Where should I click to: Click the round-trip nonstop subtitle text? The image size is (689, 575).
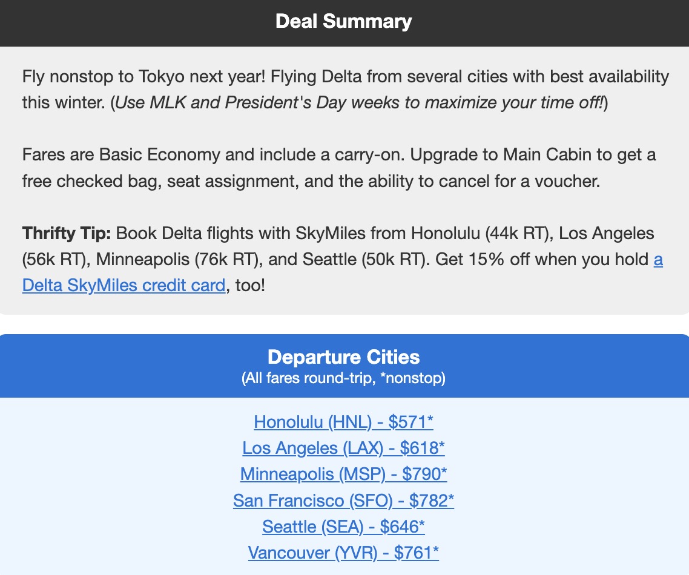[343, 377]
